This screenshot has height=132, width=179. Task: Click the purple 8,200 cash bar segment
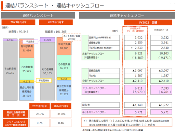(47, 40)
